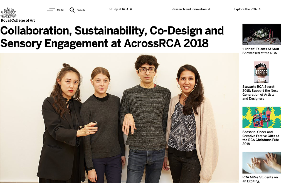Click the floral still life thumbnail
Viewport: 296px width, 183px height.
point(262,34)
